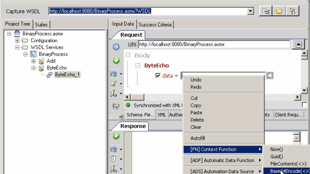The image size is (310, 174).
Task: Click the Request lightning function icon
Action: (x=114, y=93)
